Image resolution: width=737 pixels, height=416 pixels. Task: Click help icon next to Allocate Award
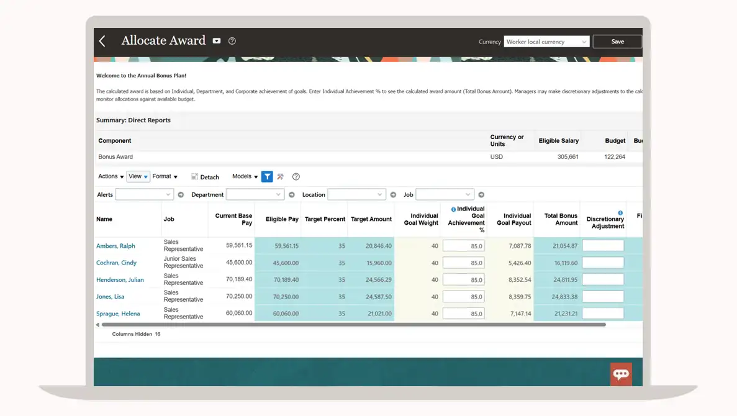232,41
